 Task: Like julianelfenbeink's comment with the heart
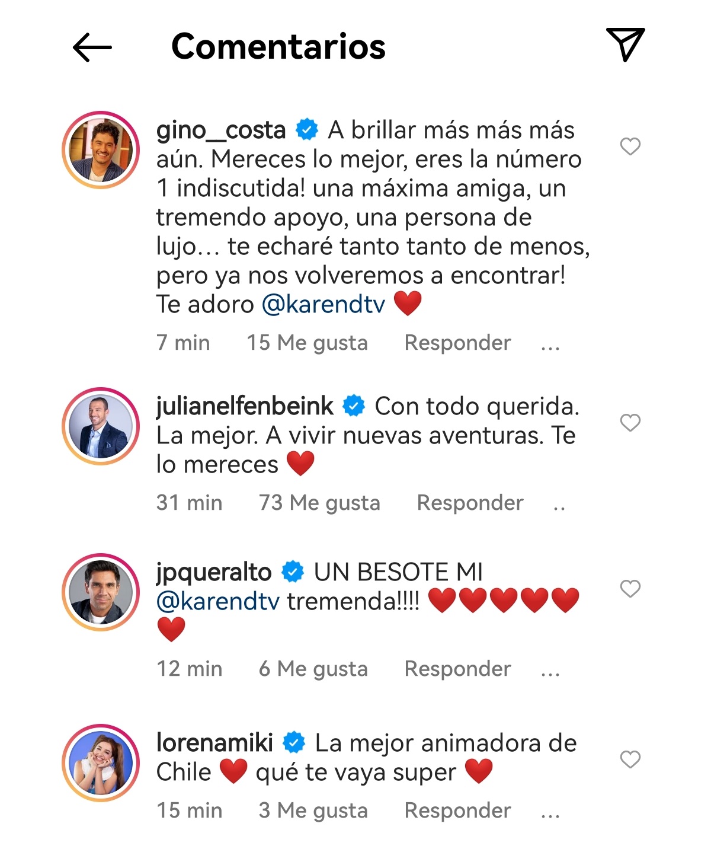630,423
